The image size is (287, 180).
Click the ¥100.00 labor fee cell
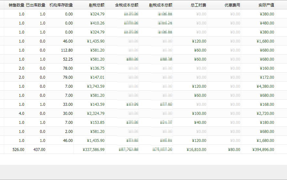199,114
